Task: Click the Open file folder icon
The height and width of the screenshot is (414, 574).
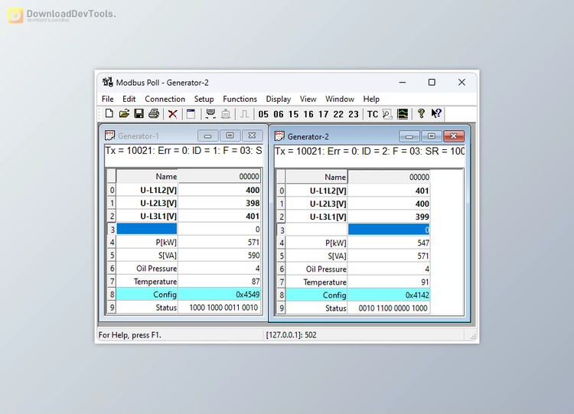Action: (x=124, y=114)
